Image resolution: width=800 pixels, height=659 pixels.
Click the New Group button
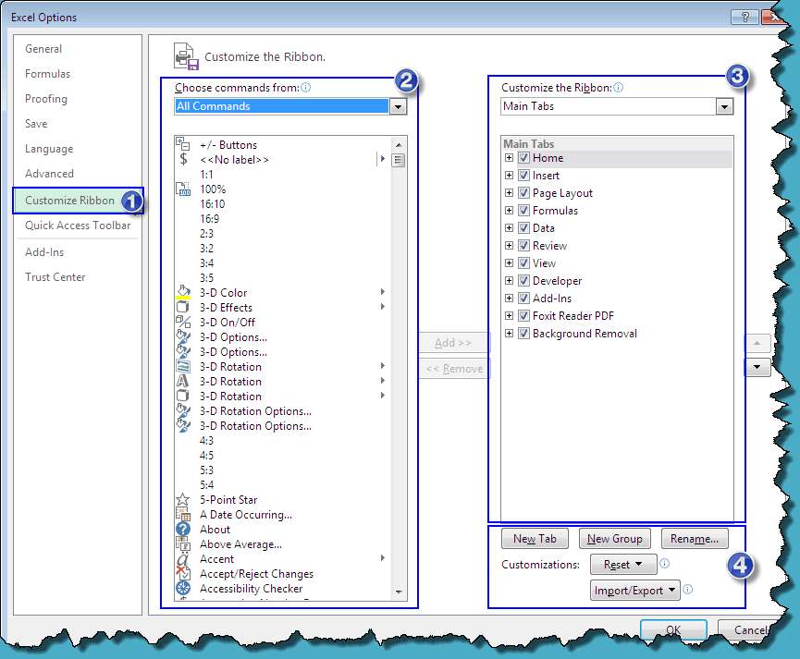coord(615,539)
